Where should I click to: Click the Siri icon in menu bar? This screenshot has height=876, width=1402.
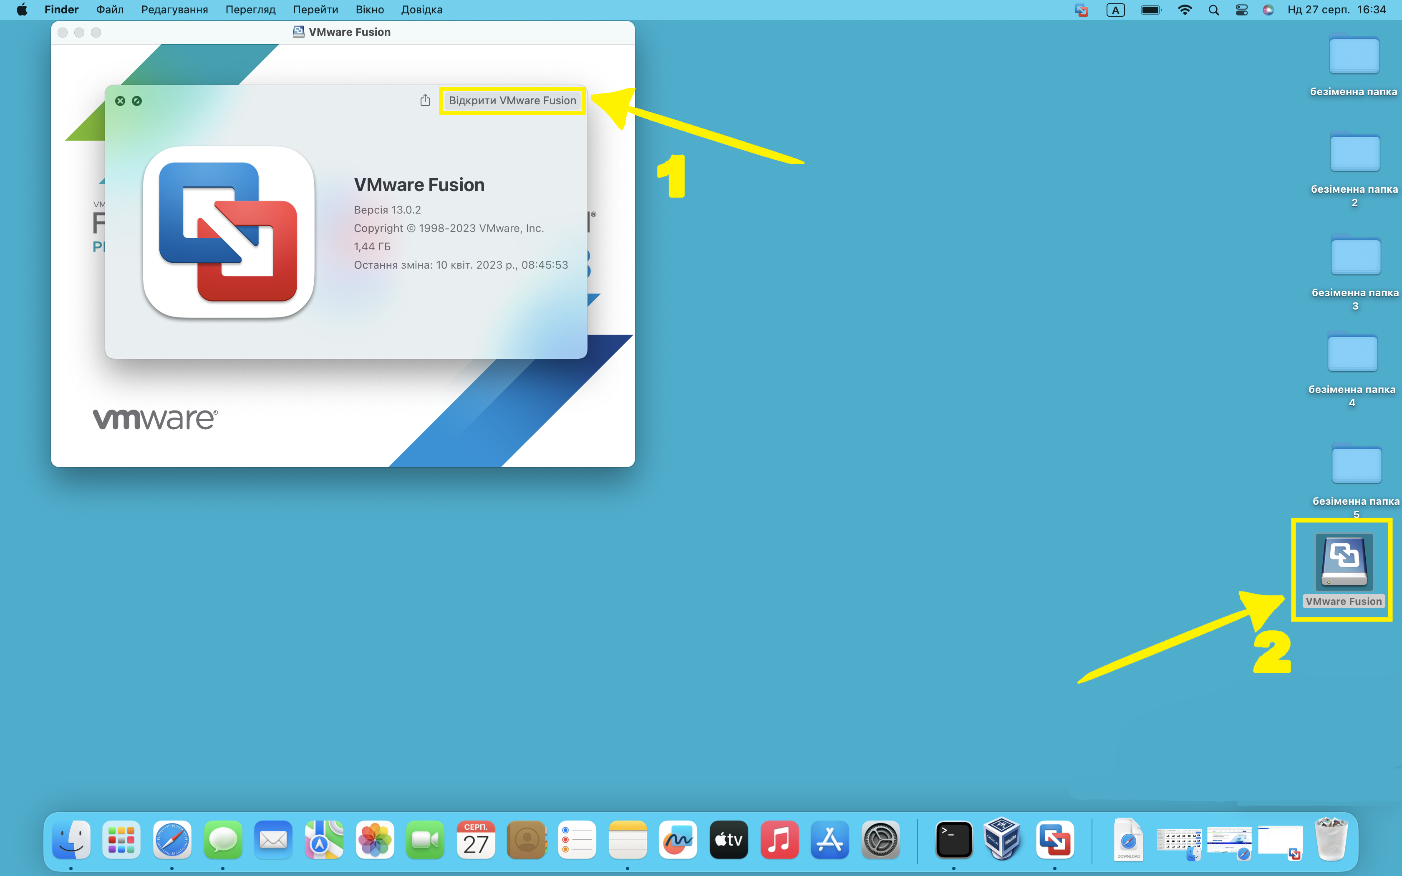click(x=1268, y=10)
